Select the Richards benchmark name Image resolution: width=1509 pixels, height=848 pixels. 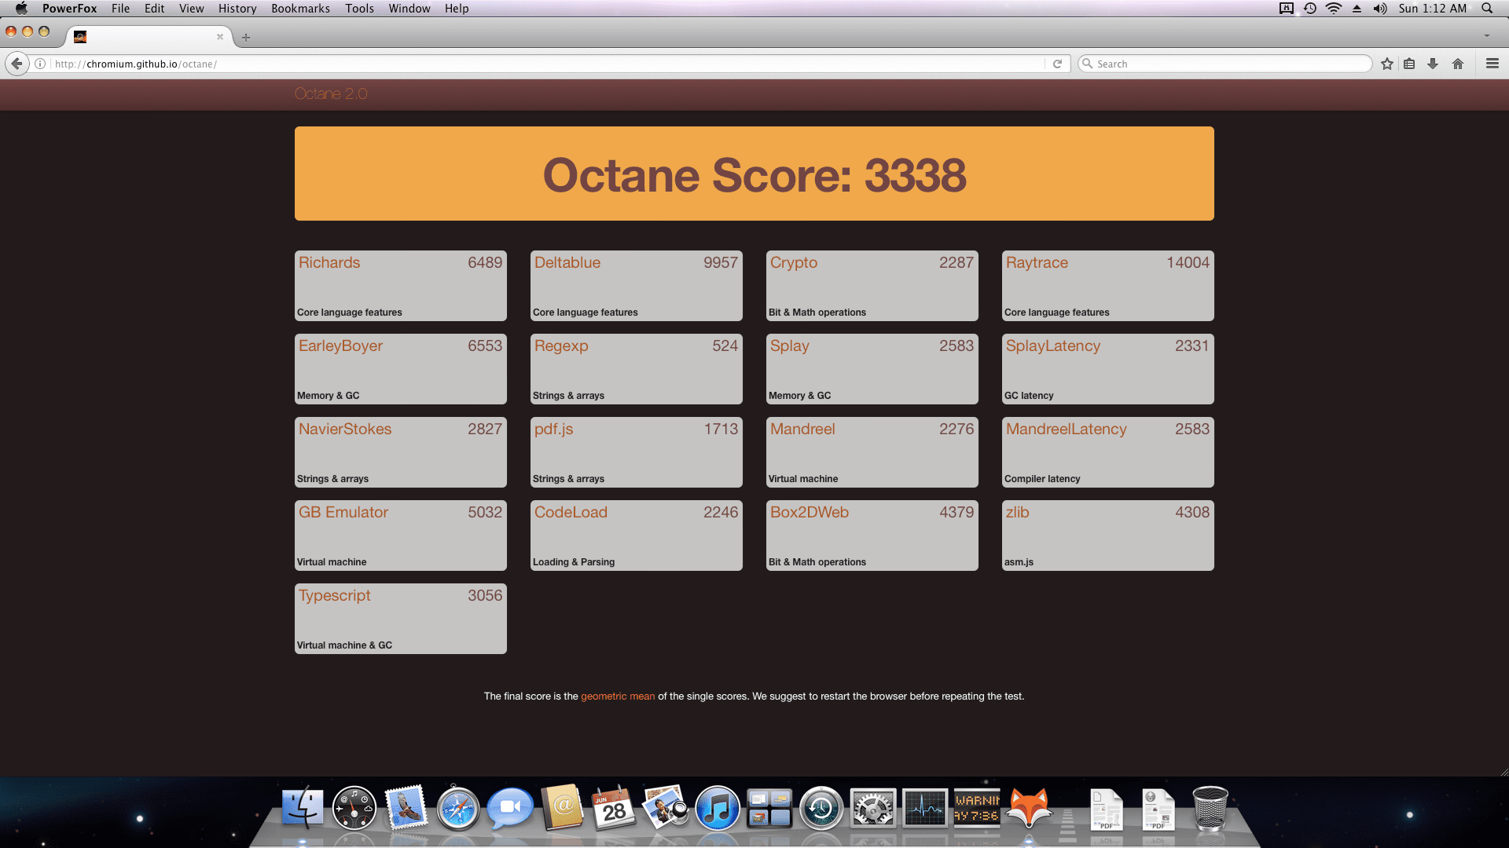point(329,263)
